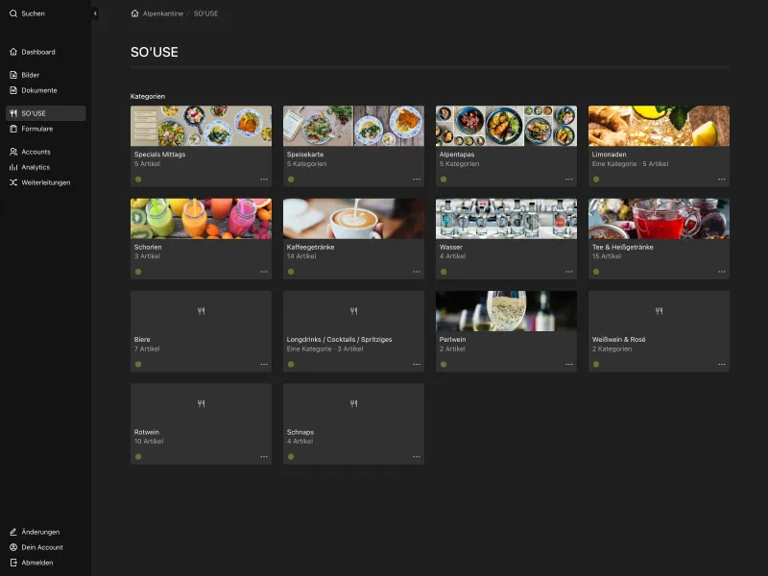The image size is (768, 576).
Task: Select the Weiterleitungen redirect icon
Action: coord(12,182)
